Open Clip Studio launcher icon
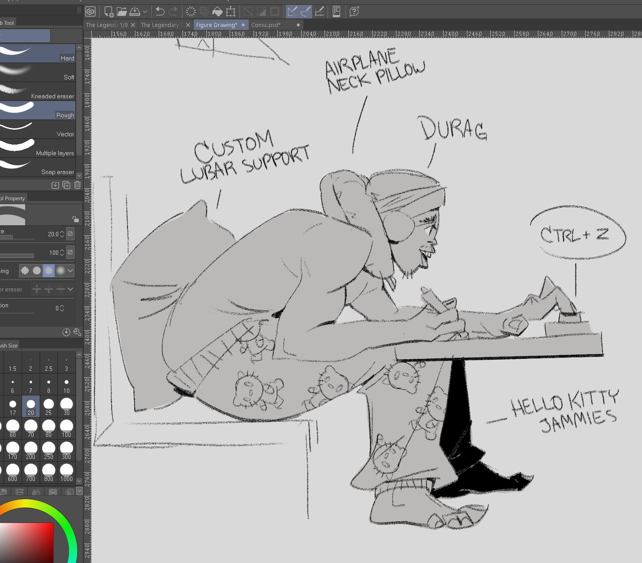 (x=90, y=11)
